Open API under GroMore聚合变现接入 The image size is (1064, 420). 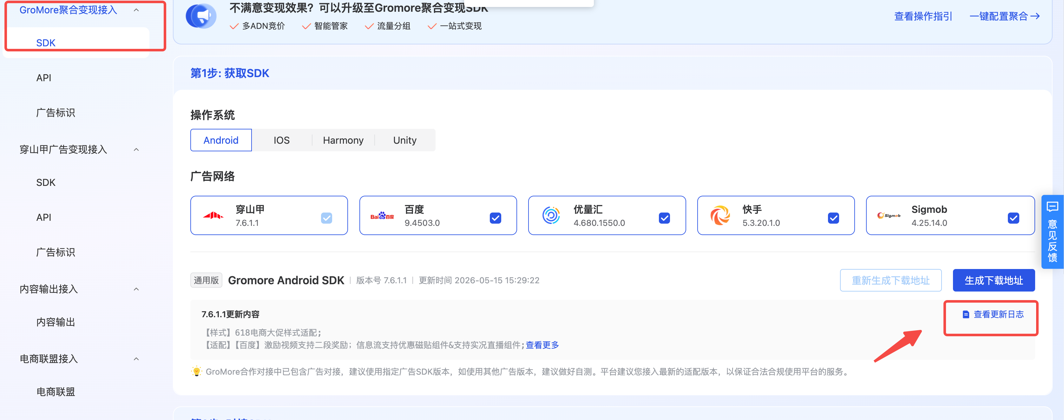coord(44,78)
